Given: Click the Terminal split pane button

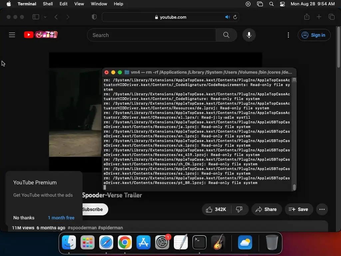Looking at the screenshot, I should (x=294, y=80).
